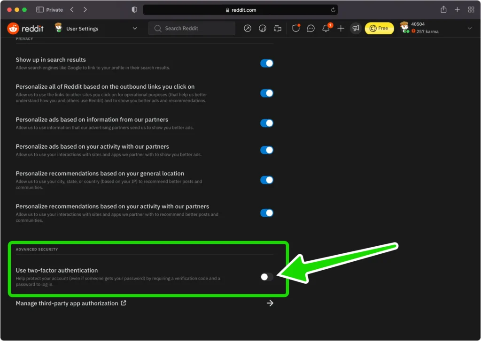Reload the page from address bar
This screenshot has height=341, width=481.
click(x=333, y=10)
